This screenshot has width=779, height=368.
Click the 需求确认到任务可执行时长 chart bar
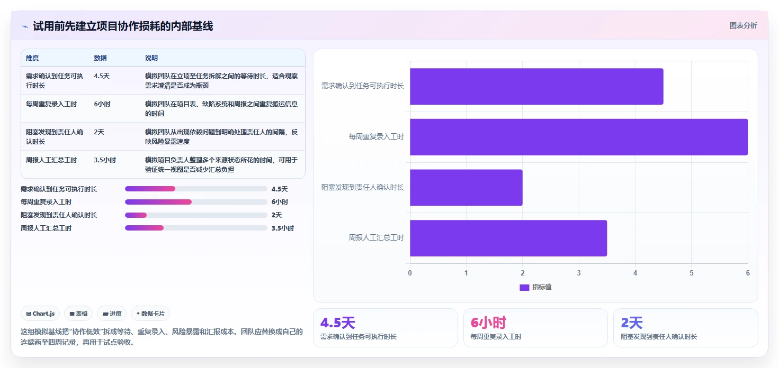pos(536,86)
